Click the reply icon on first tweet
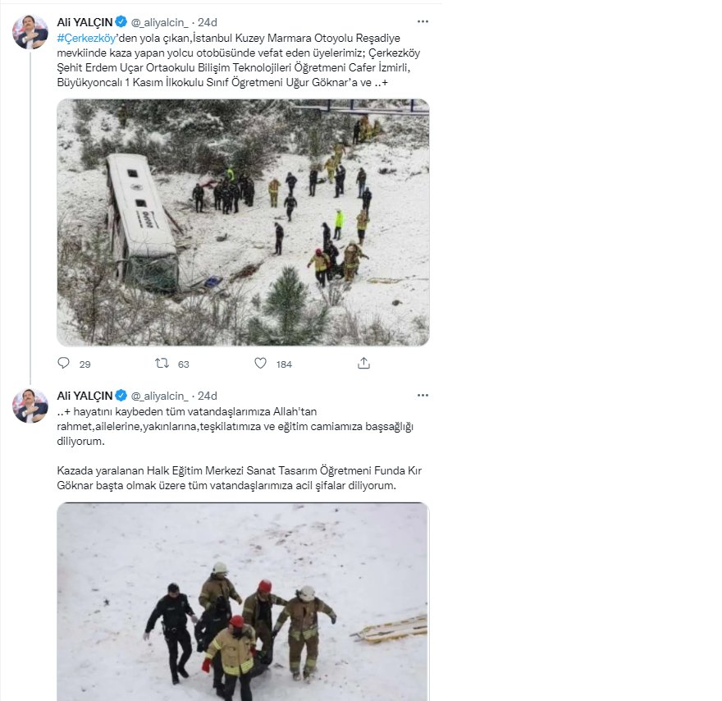Viewport: 722px width, 701px height. pos(63,364)
